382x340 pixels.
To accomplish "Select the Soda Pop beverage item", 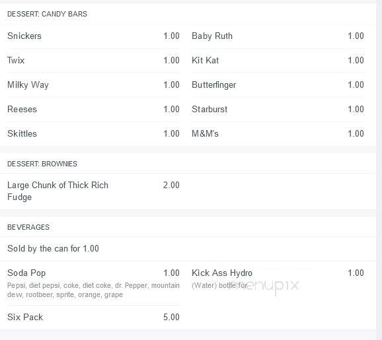I will 26,273.
